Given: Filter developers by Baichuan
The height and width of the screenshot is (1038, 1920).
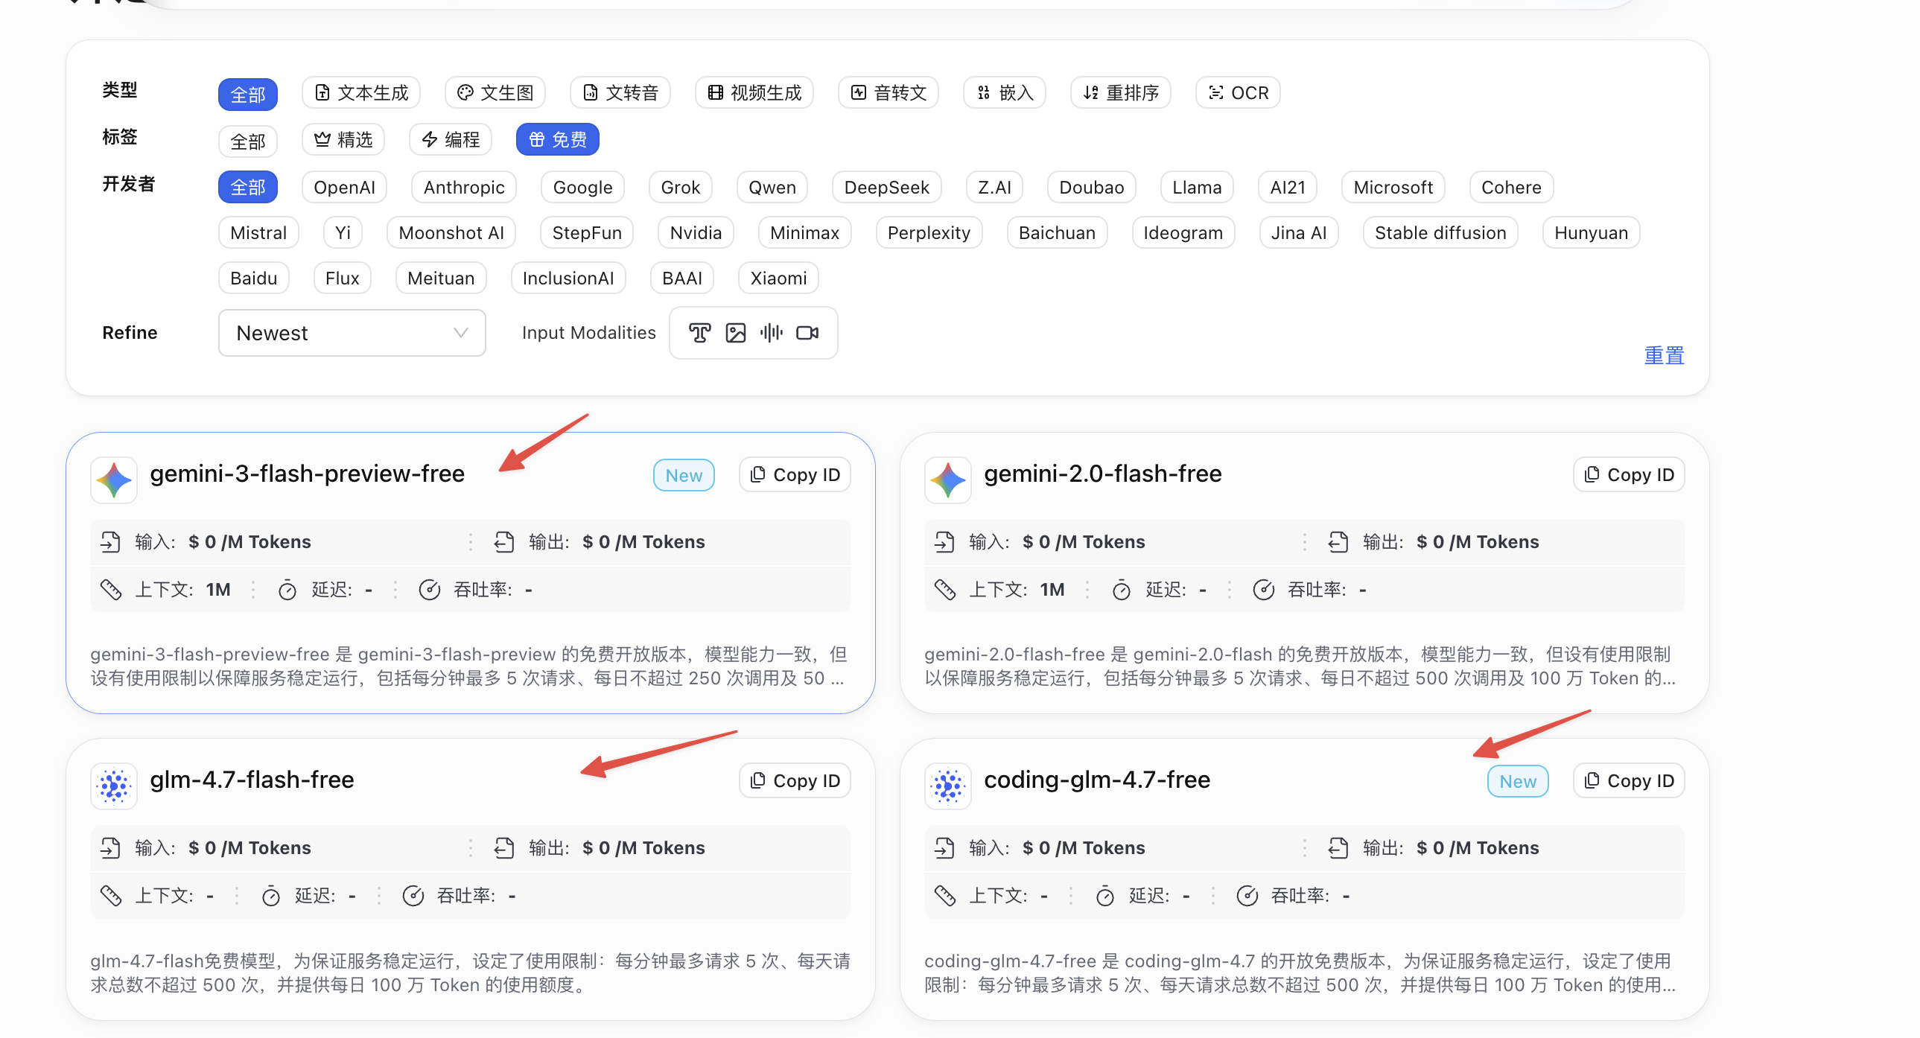Looking at the screenshot, I should click(x=1057, y=232).
